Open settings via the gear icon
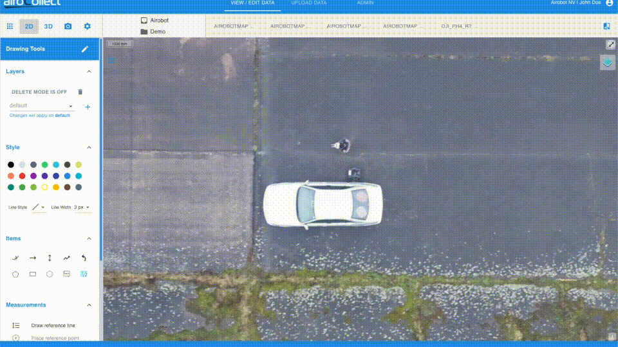This screenshot has width=618, height=347. pyautogui.click(x=88, y=26)
